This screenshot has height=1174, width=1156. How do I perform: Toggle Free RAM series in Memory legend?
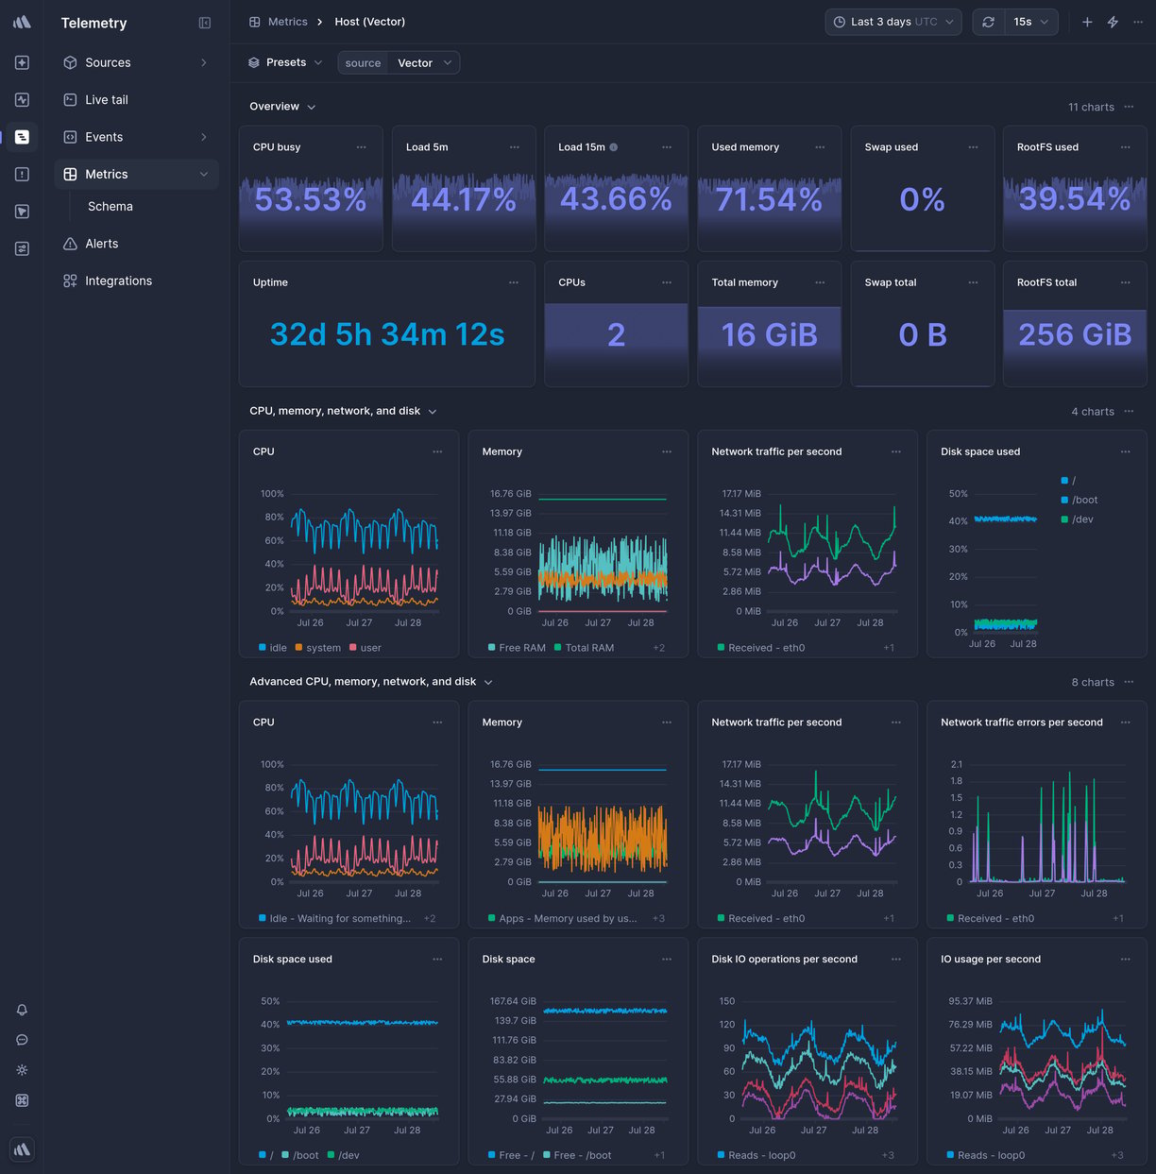[517, 648]
